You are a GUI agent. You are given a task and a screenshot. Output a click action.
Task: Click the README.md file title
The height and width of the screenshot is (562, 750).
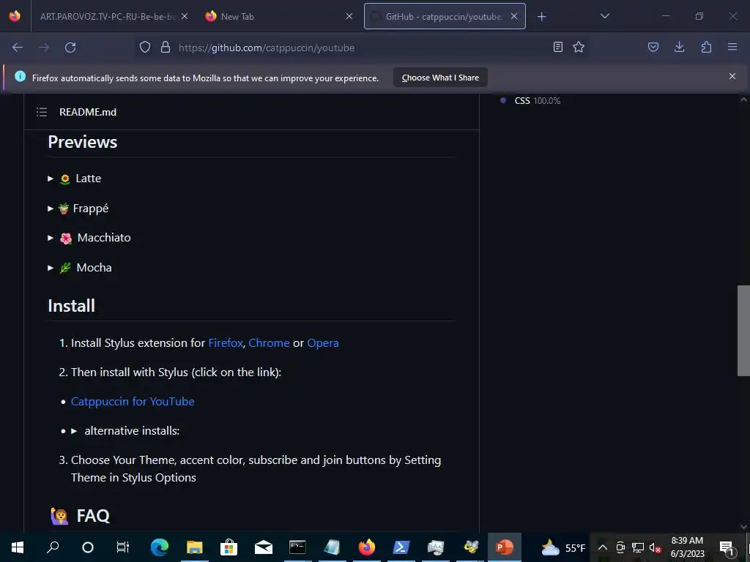point(88,112)
